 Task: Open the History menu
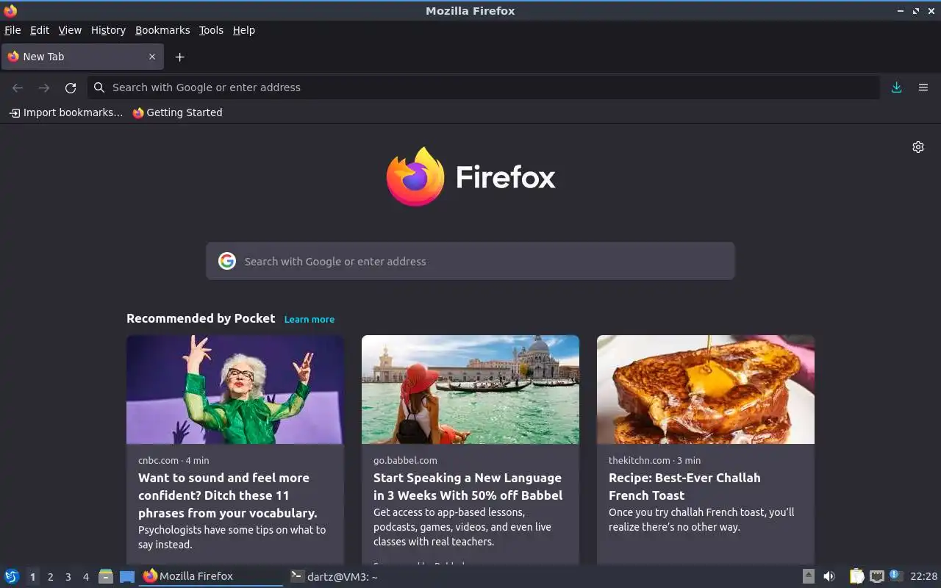(x=108, y=30)
